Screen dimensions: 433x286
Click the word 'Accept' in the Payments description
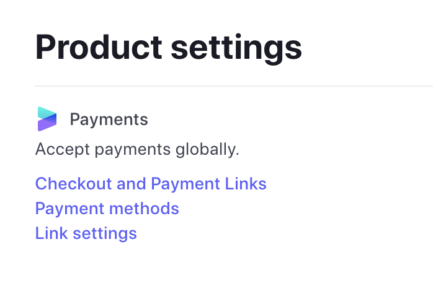pyautogui.click(x=63, y=150)
